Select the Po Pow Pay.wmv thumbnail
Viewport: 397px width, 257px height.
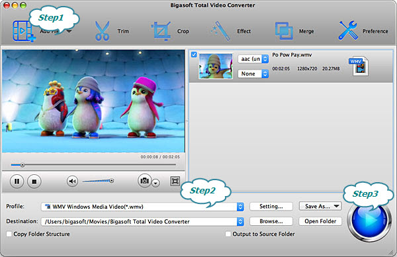(x=216, y=66)
